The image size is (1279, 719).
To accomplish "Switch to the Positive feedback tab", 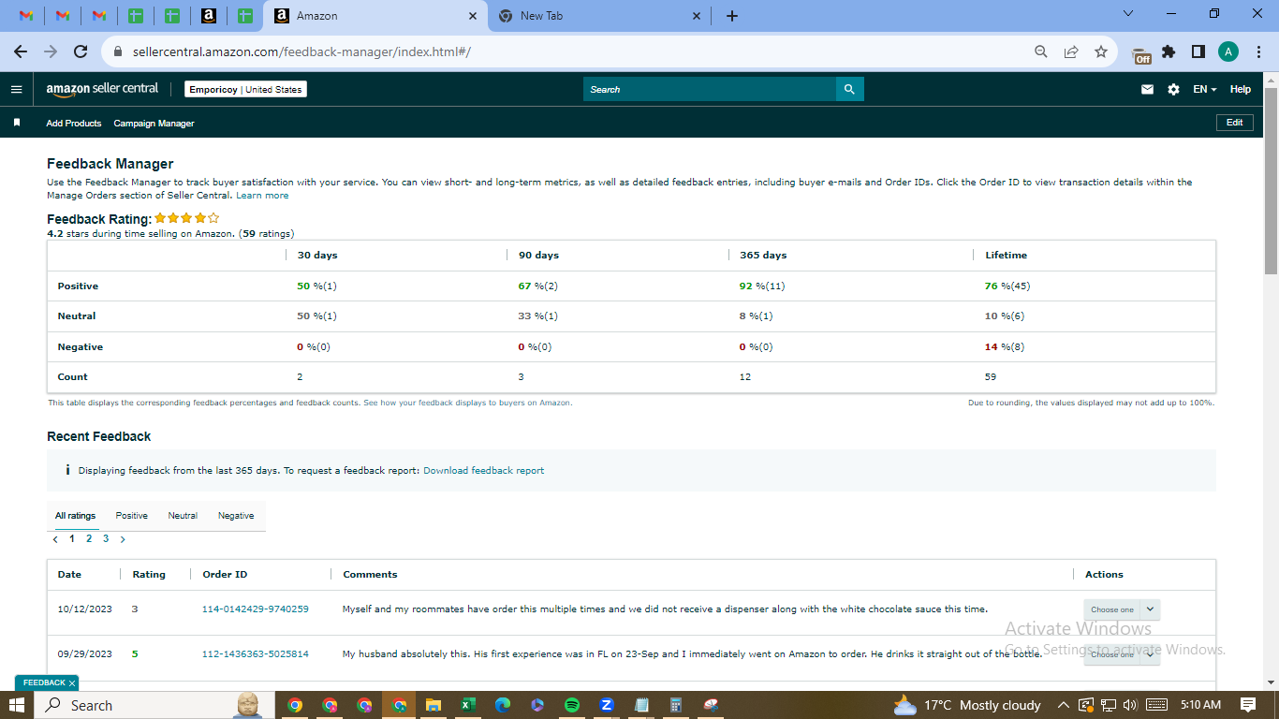I will coord(132,516).
